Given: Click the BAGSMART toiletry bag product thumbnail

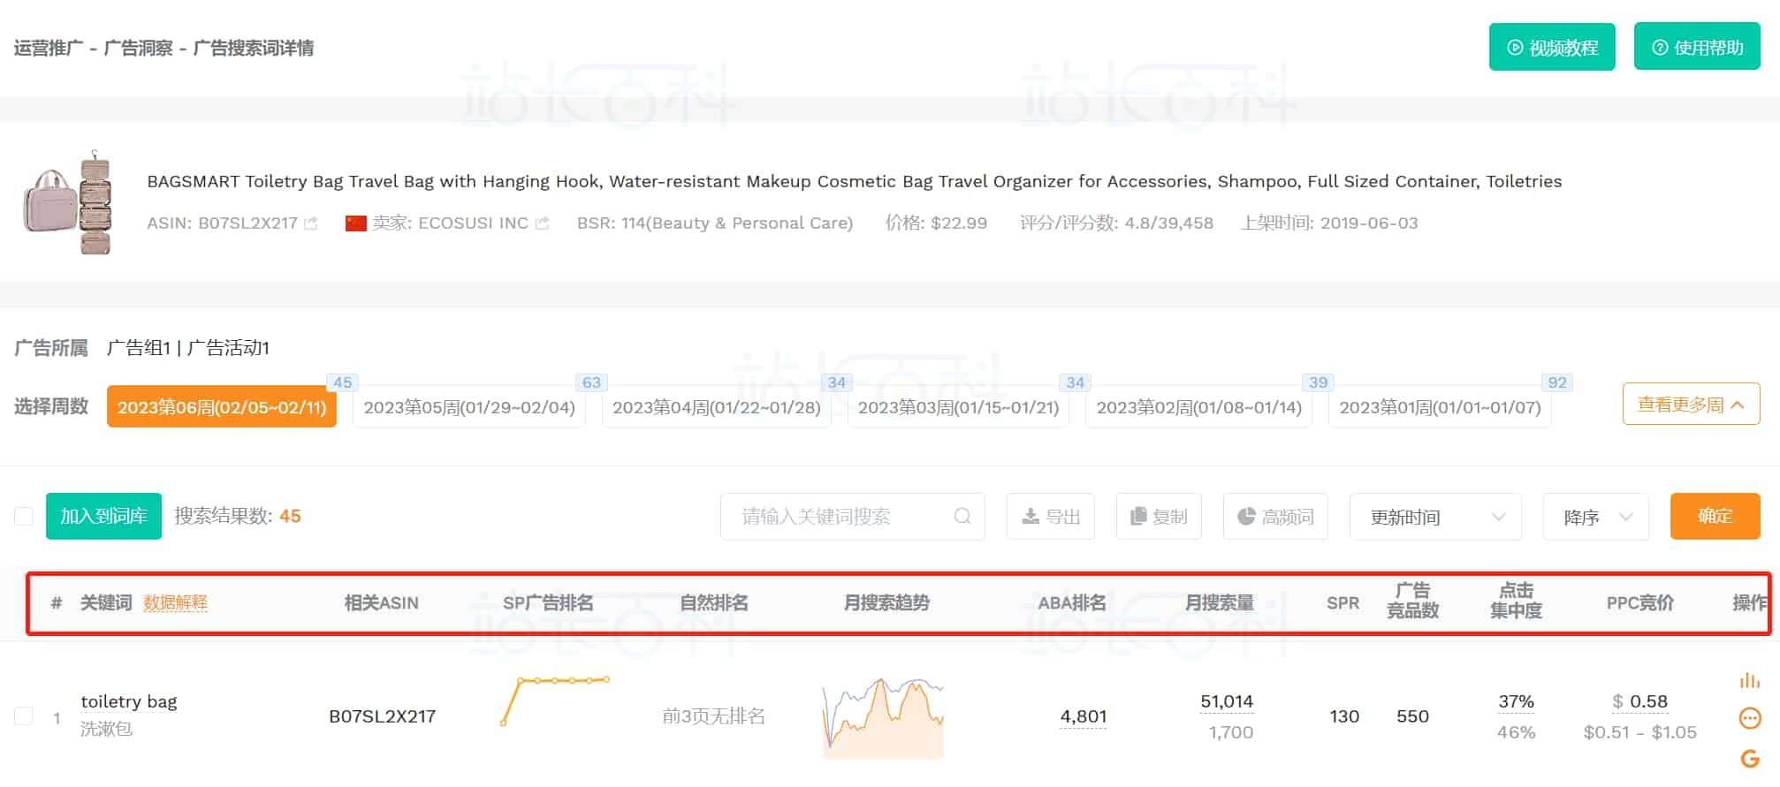Looking at the screenshot, I should click(69, 202).
